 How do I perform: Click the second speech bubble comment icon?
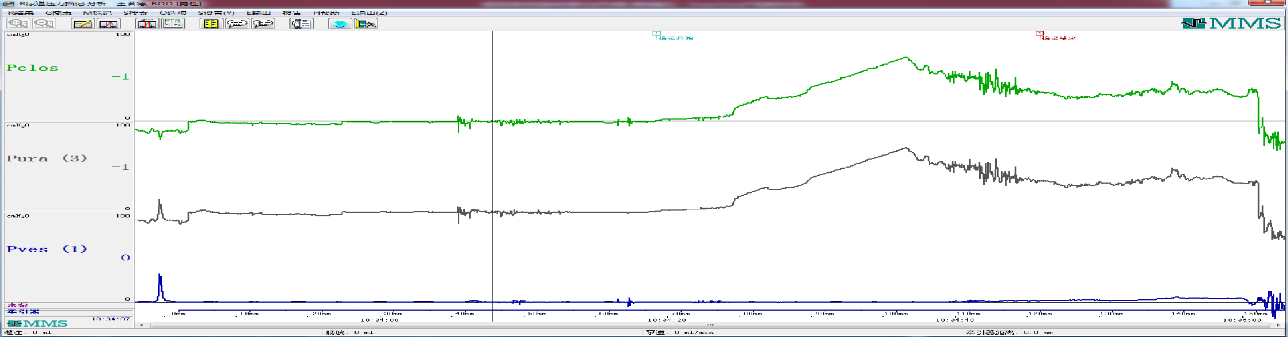tap(263, 23)
